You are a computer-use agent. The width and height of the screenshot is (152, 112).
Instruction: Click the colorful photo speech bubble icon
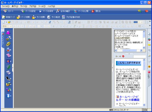9,38
